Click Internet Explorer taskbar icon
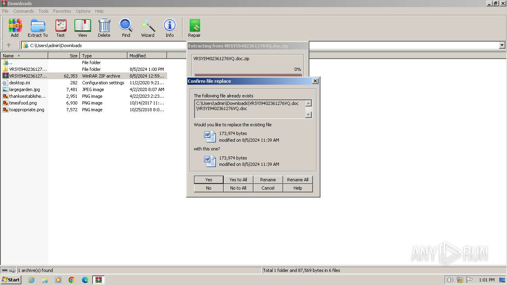507x285 pixels. [x=31, y=280]
